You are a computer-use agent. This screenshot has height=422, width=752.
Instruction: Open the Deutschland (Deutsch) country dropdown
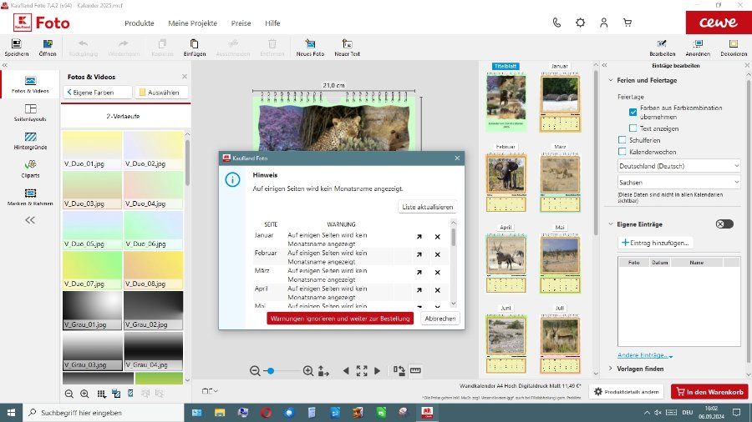click(x=678, y=165)
